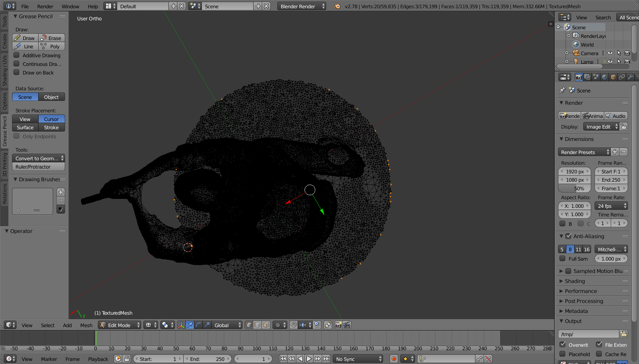Enable Sampled Motion Blur checkbox
This screenshot has width=639, height=364.
pos(568,271)
